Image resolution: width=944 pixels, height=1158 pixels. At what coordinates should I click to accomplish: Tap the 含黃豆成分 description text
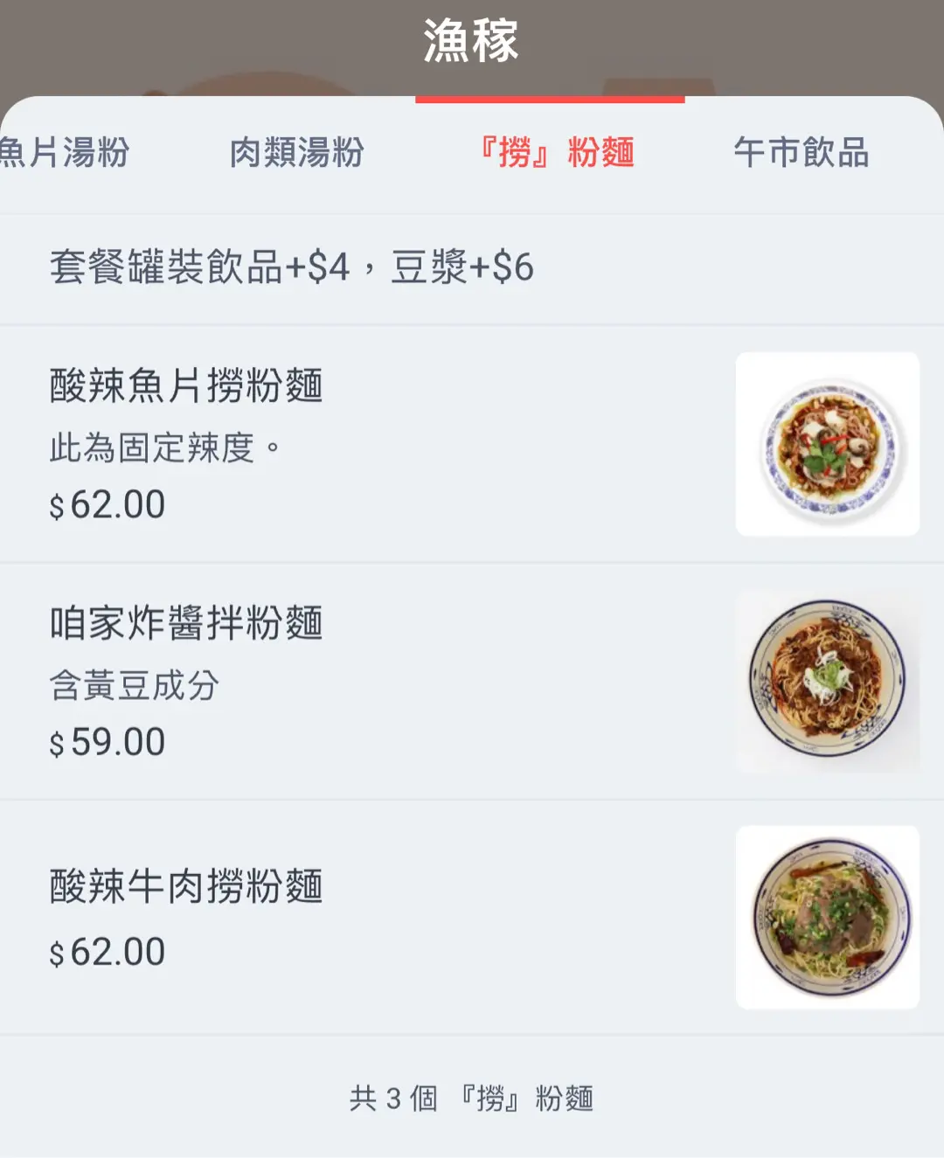(x=134, y=686)
